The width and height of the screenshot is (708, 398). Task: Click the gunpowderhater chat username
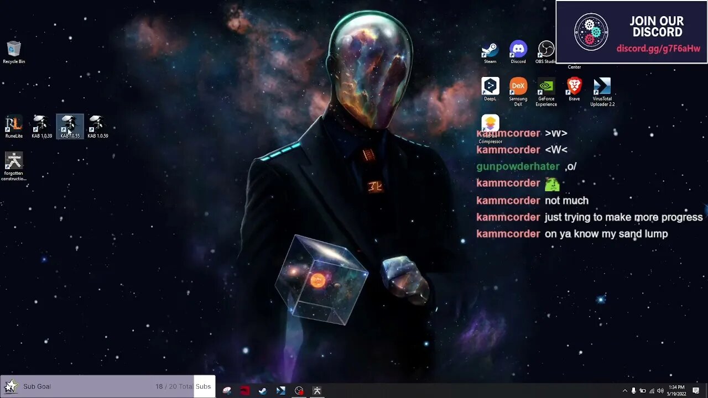click(518, 166)
